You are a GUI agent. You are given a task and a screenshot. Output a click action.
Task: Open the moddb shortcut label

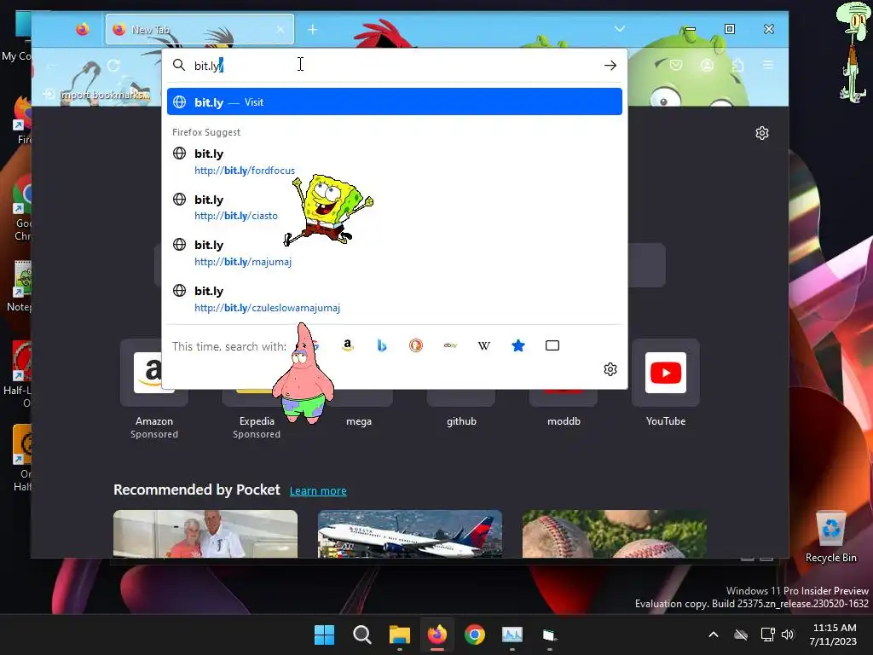tap(564, 421)
